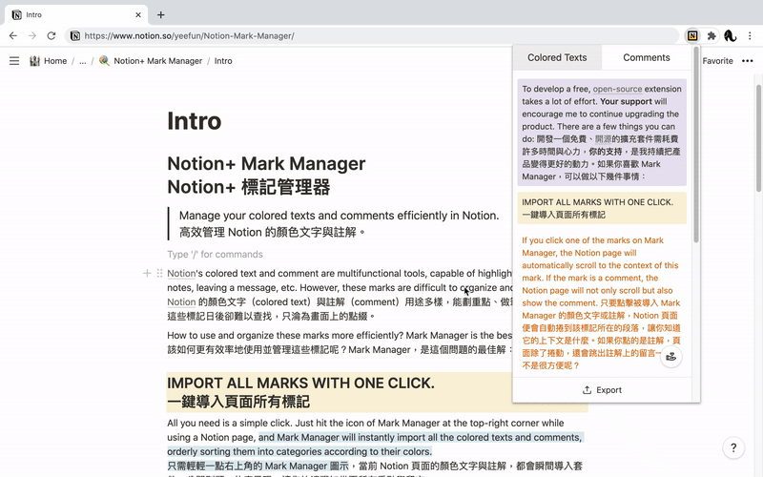763x477 pixels.
Task: Open the Notion help question mark button
Action: pos(733,447)
